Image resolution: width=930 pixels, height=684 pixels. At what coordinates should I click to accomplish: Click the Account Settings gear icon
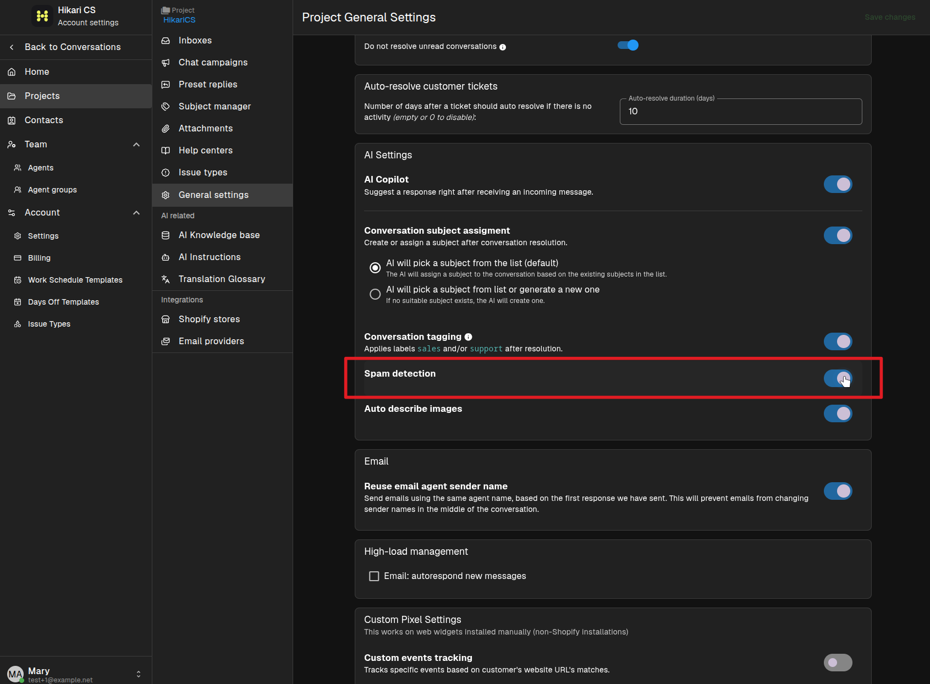pyautogui.click(x=18, y=236)
